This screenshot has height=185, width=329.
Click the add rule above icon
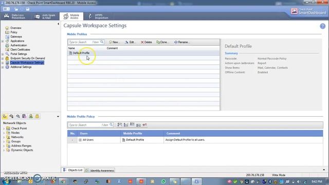[x=132, y=124]
